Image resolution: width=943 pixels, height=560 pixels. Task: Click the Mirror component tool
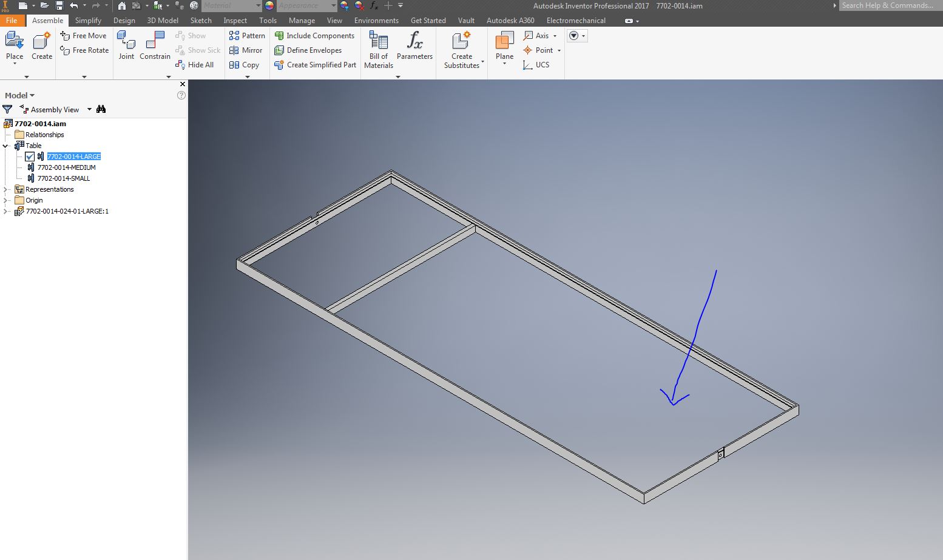point(246,50)
